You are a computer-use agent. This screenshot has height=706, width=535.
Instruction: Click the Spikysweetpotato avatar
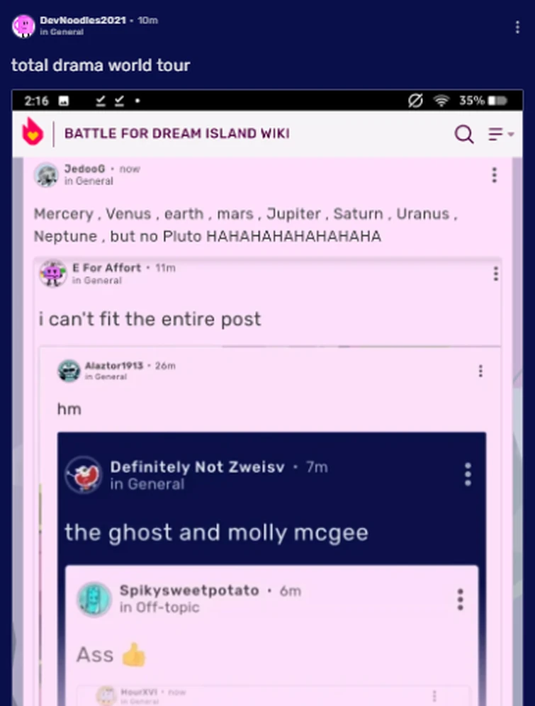[x=94, y=599]
